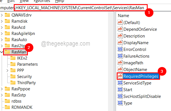Viewport: 171px width, 111px height.
Task: Expand the PPP subkey
Action: tap(7, 70)
